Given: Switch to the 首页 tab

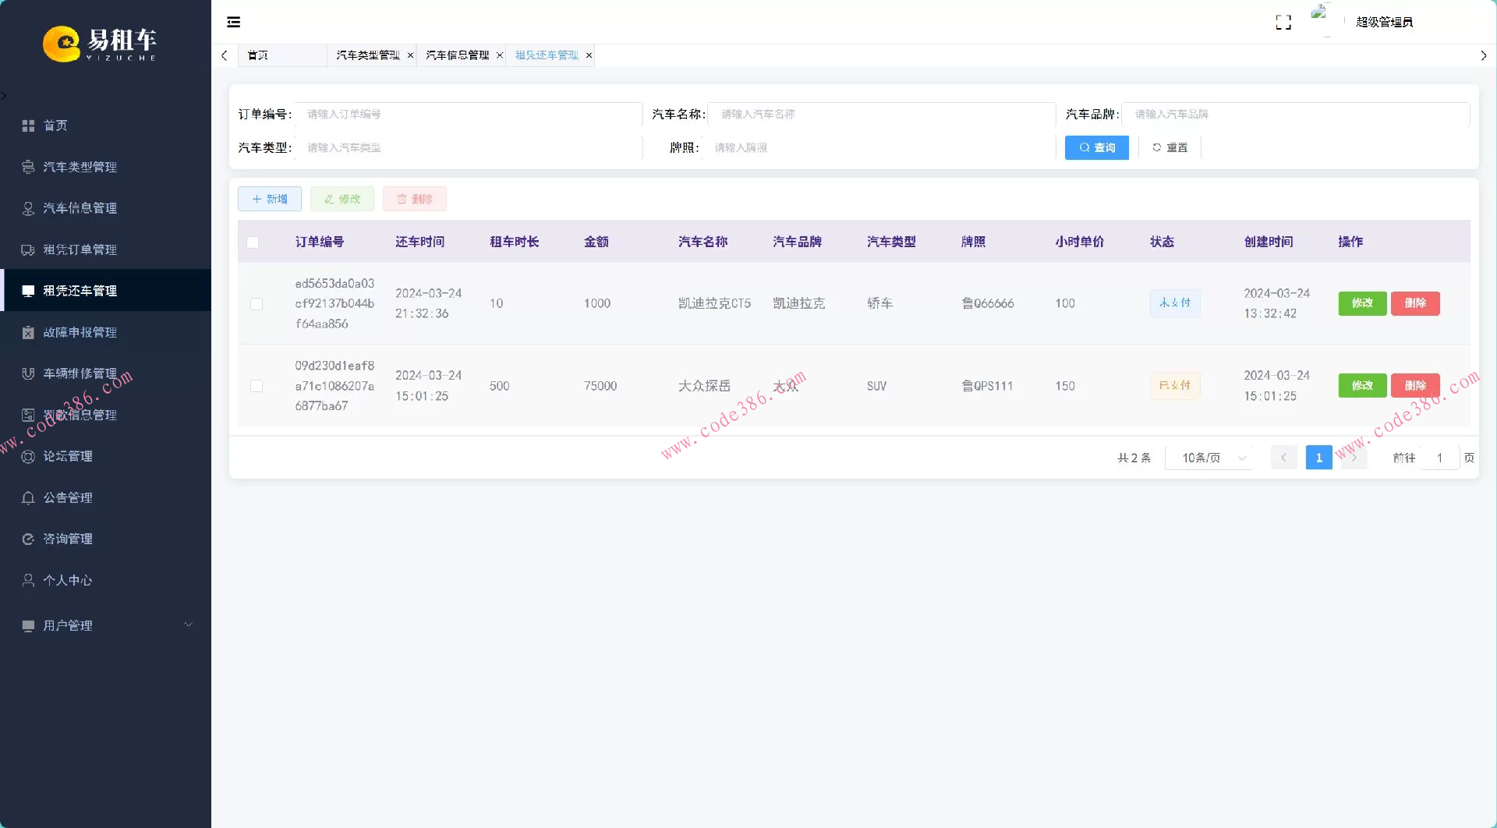Looking at the screenshot, I should (x=258, y=55).
